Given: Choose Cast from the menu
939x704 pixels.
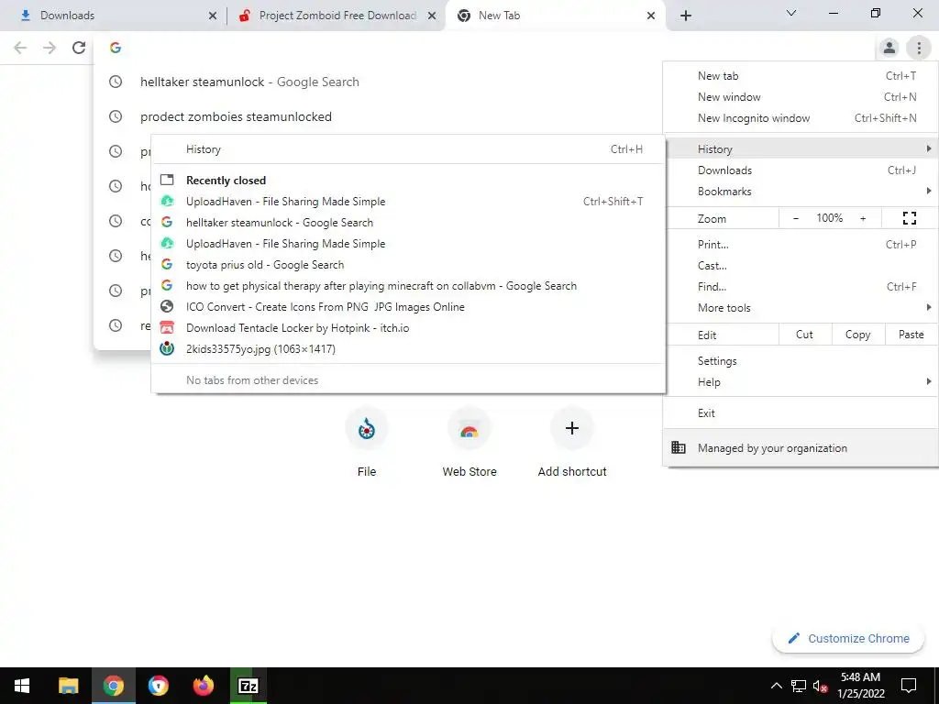Looking at the screenshot, I should 801,265.
